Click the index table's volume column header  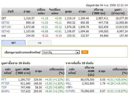coord(99,11)
